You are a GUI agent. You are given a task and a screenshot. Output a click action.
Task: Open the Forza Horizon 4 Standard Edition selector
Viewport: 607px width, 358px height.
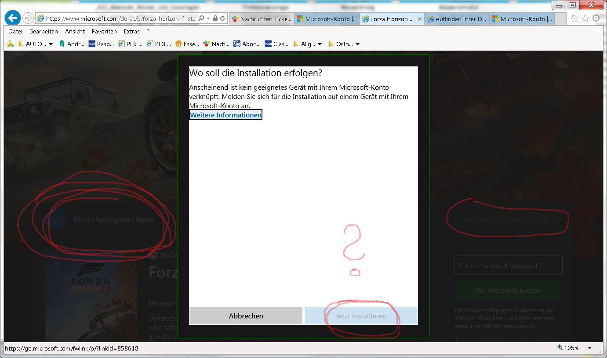pos(508,265)
